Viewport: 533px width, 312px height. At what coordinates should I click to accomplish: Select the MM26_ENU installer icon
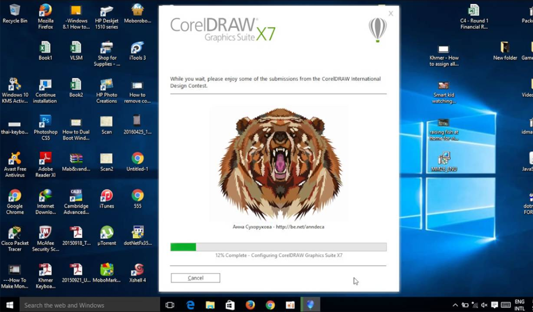click(443, 162)
